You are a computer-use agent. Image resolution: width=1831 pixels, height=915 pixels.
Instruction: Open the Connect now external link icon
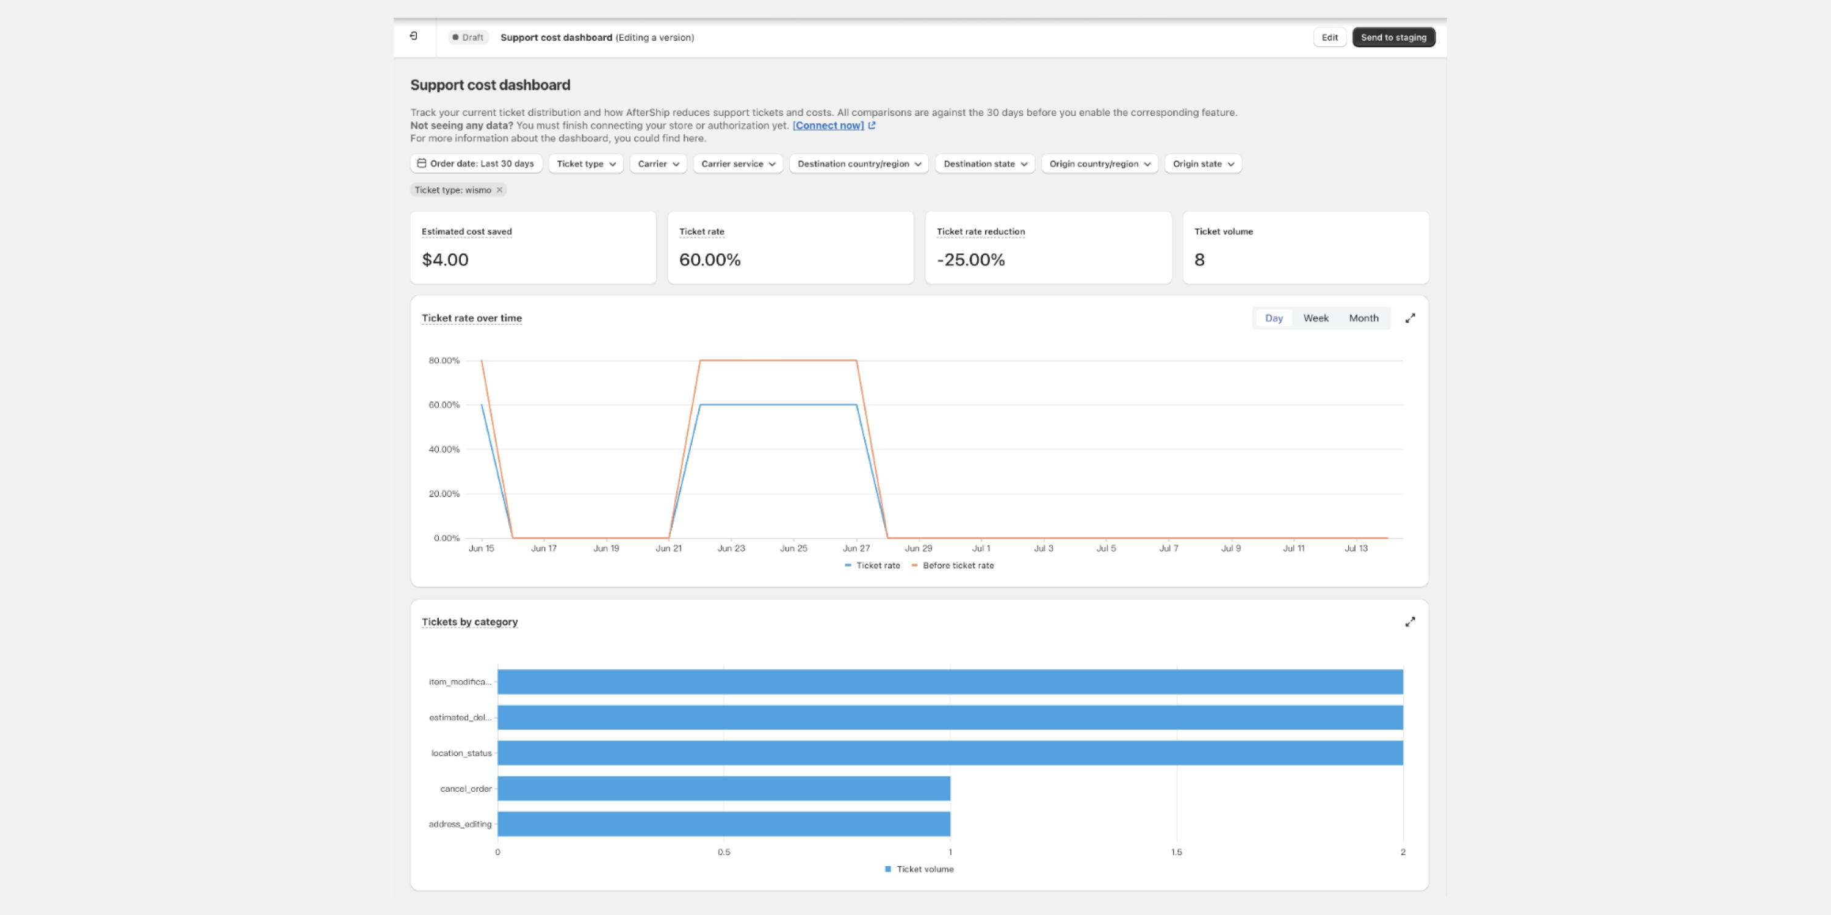[872, 125]
